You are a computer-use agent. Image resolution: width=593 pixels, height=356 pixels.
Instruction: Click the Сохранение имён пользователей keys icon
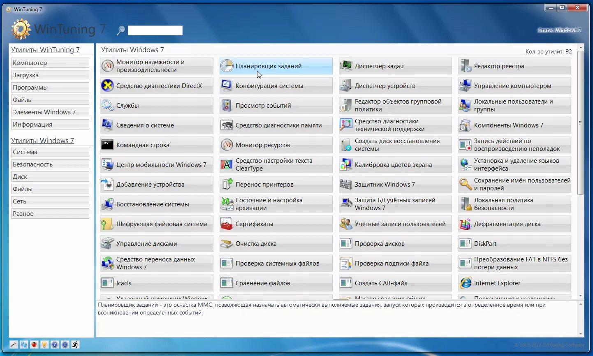coord(466,184)
